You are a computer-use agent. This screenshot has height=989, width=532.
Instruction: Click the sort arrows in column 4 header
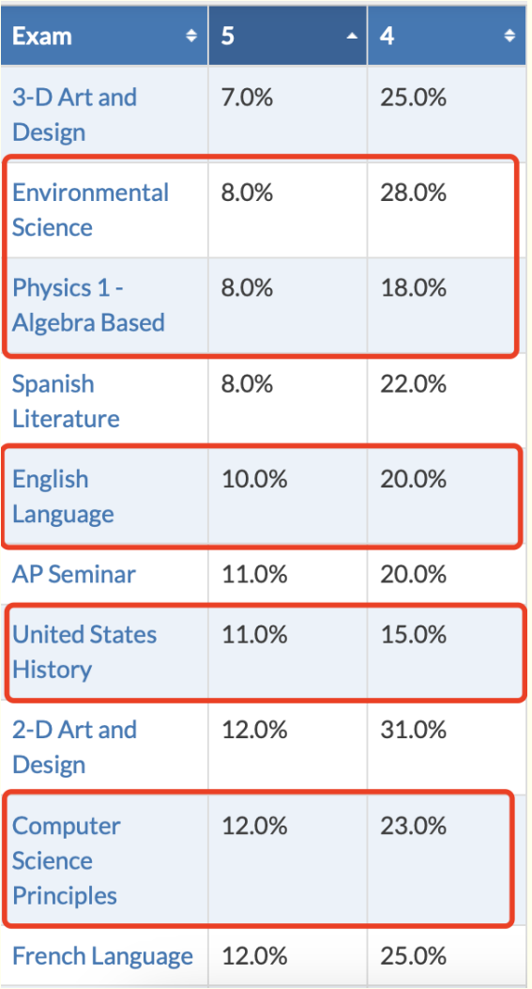point(509,37)
